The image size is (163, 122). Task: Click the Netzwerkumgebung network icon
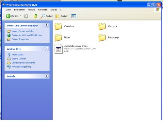[9, 67]
